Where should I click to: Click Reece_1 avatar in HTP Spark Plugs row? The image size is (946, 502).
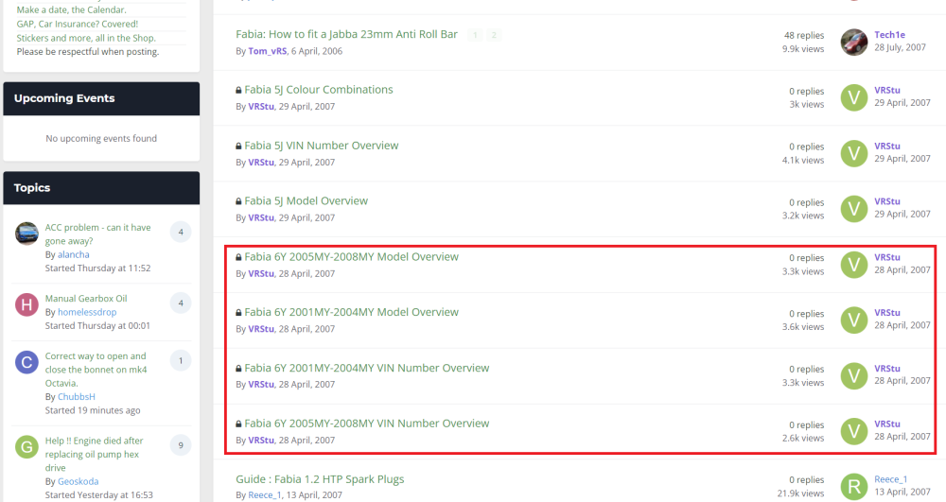(x=853, y=486)
